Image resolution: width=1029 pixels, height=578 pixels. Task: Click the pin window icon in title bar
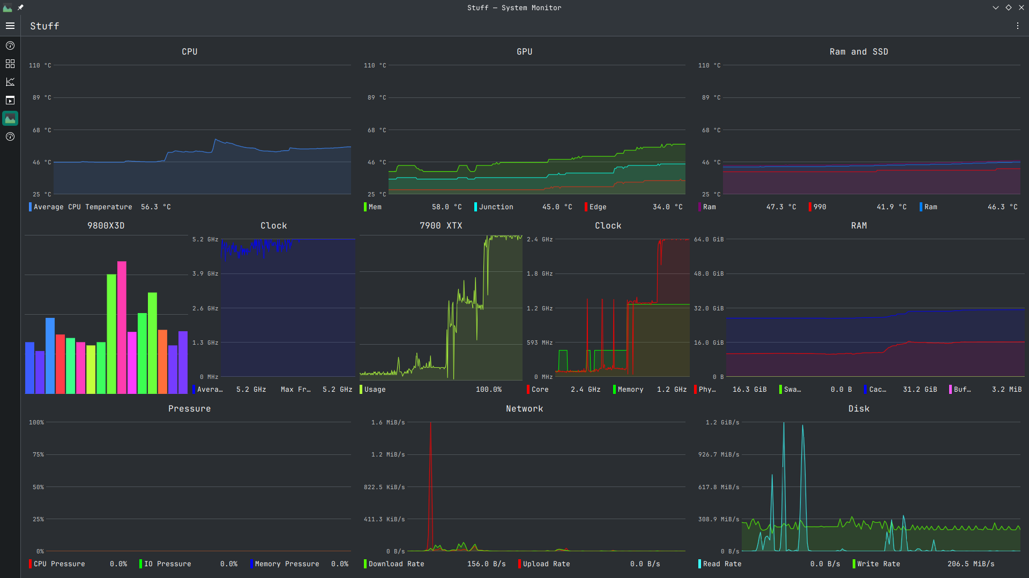[20, 7]
